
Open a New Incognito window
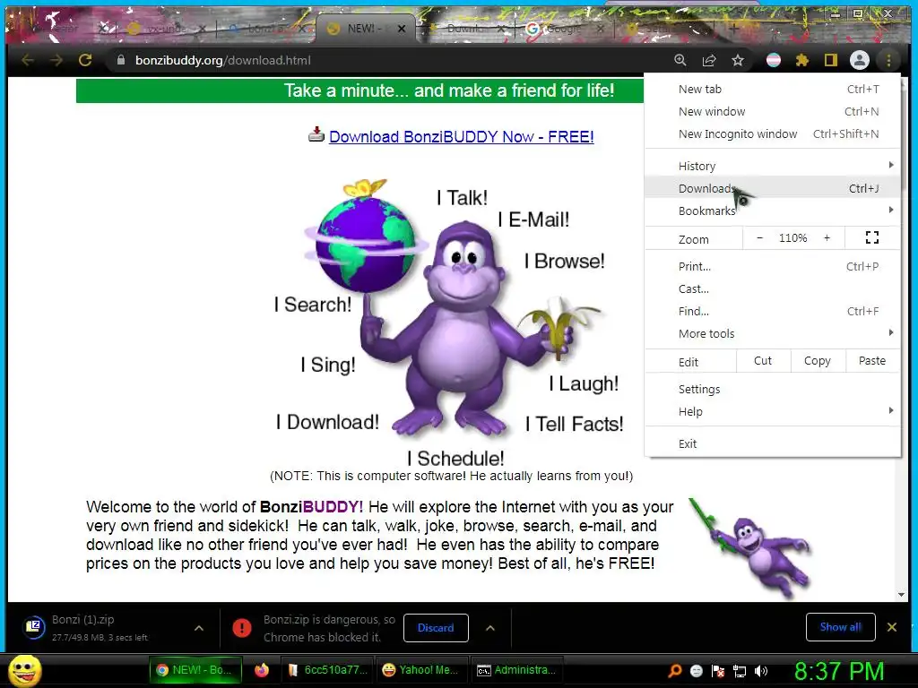pos(772,133)
